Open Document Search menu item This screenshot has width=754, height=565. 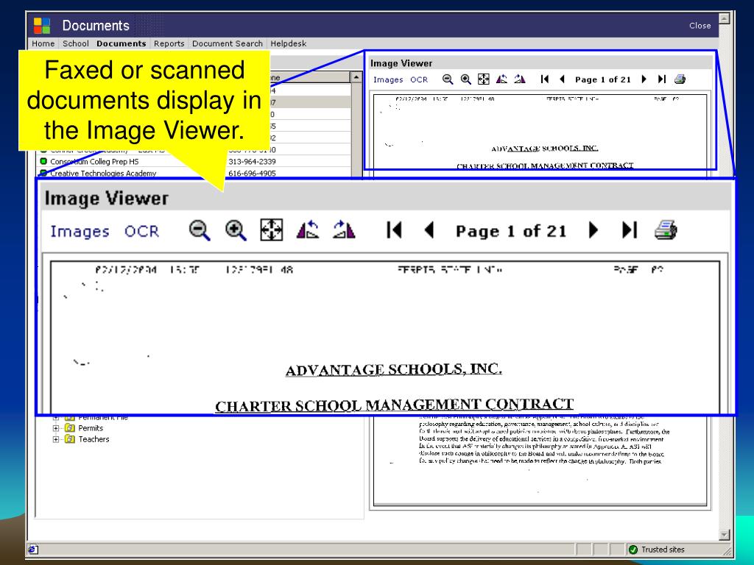point(228,43)
